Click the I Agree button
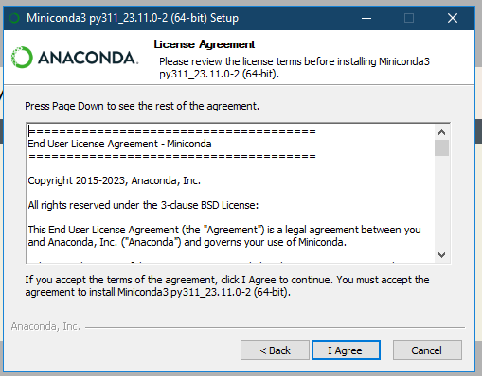 346,350
